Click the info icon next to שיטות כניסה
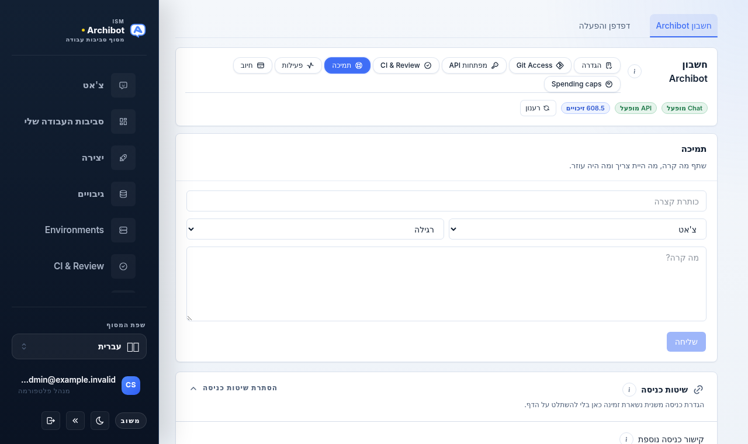Image resolution: width=748 pixels, height=444 pixels. pos(629,390)
